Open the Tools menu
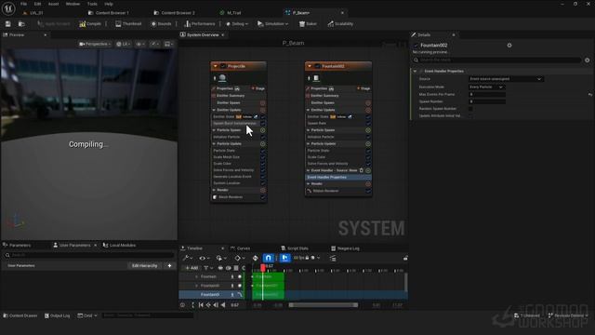The image size is (595, 335). (x=92, y=4)
